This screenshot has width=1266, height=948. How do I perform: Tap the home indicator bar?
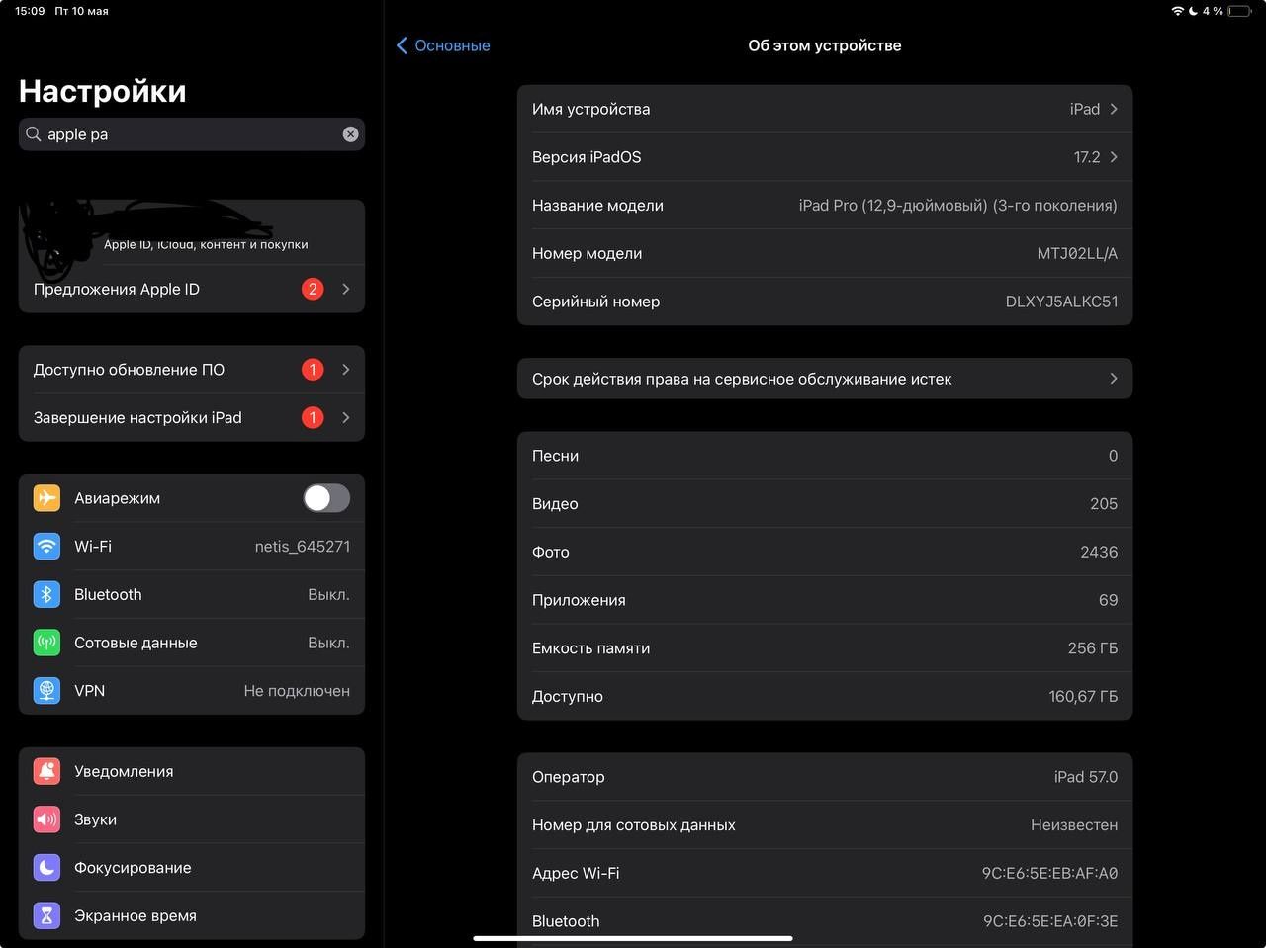click(x=633, y=938)
